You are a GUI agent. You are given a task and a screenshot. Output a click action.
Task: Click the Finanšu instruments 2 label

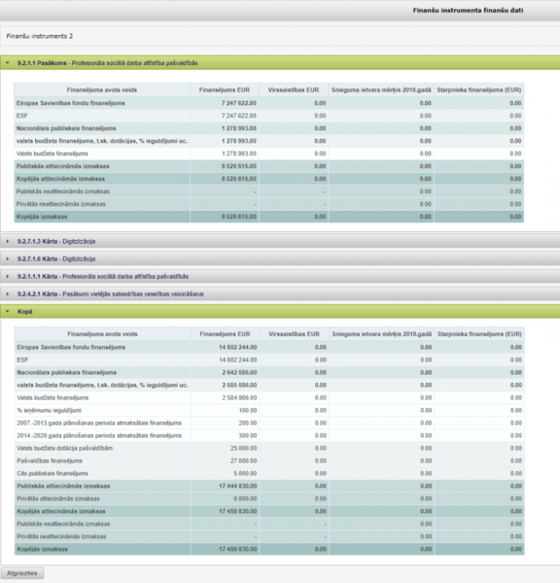point(40,35)
